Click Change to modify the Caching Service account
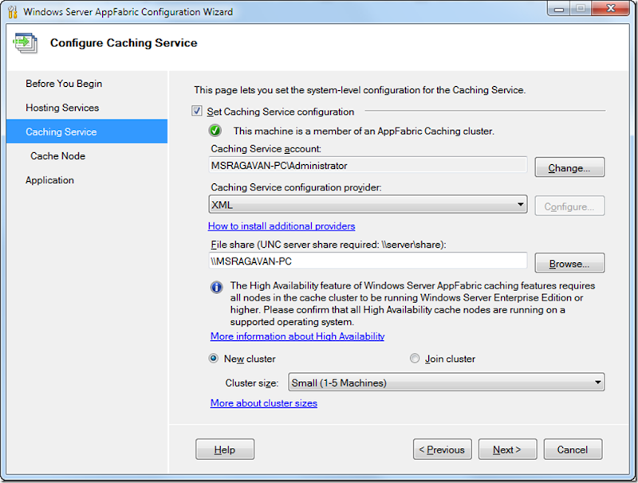This screenshot has width=638, height=483. pos(569,167)
